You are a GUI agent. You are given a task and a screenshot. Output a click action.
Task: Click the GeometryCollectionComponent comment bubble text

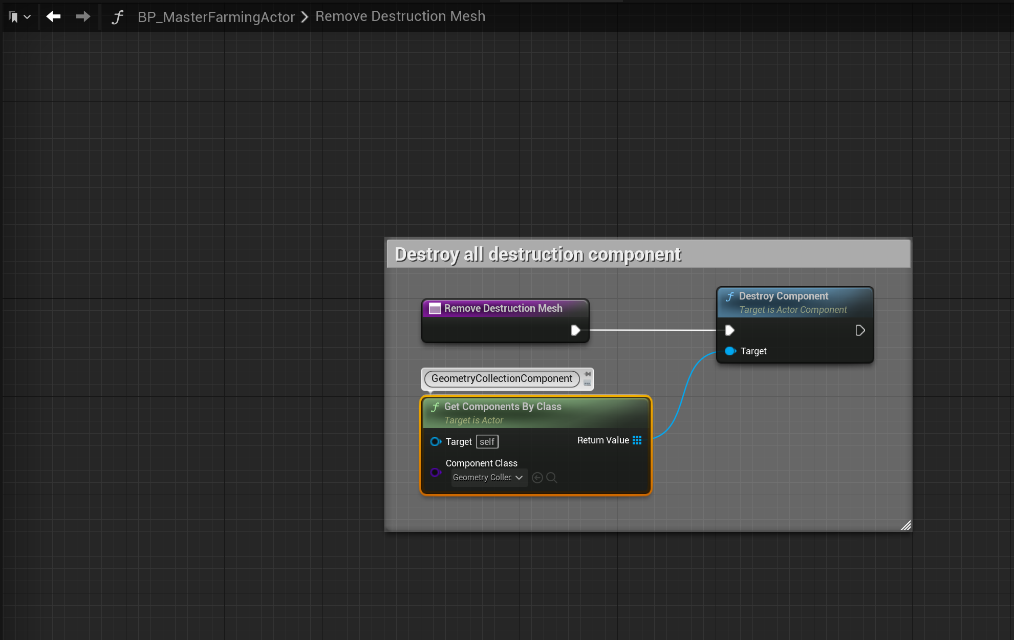(502, 378)
